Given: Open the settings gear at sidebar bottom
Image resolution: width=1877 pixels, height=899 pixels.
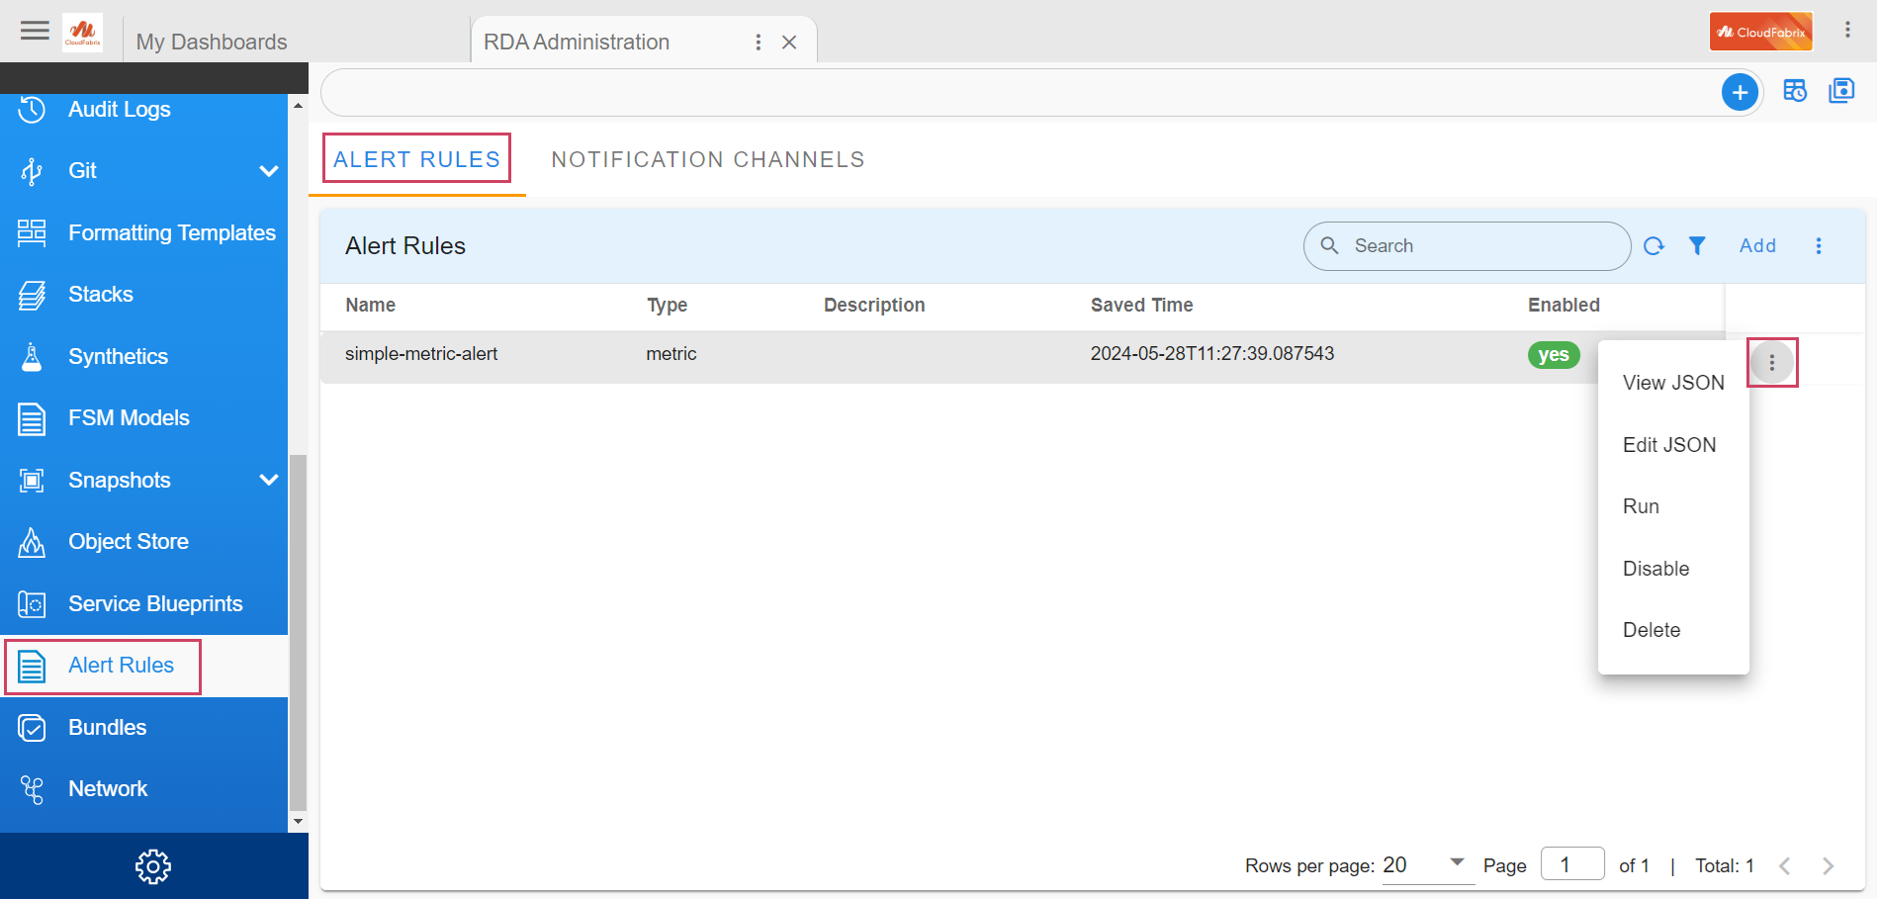Looking at the screenshot, I should [153, 866].
